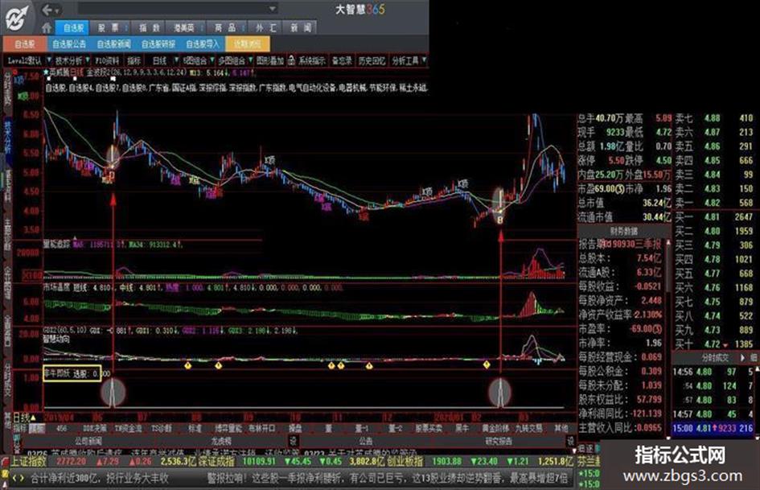Click the arrow next to 分时成交
This screenshot has width=760, height=490.
click(743, 357)
